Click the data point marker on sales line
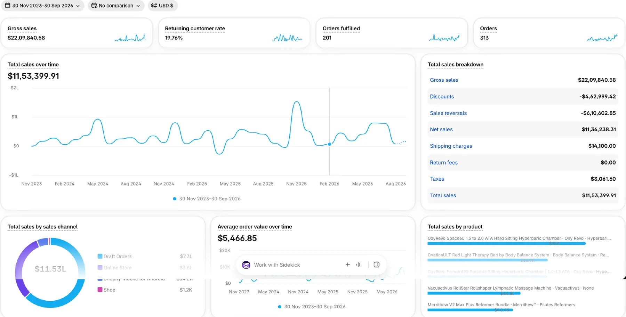 point(329,144)
